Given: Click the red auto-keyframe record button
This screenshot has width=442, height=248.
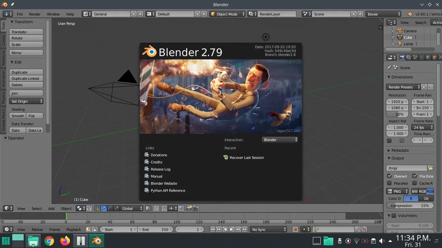Looking at the screenshot, I should tap(295, 229).
